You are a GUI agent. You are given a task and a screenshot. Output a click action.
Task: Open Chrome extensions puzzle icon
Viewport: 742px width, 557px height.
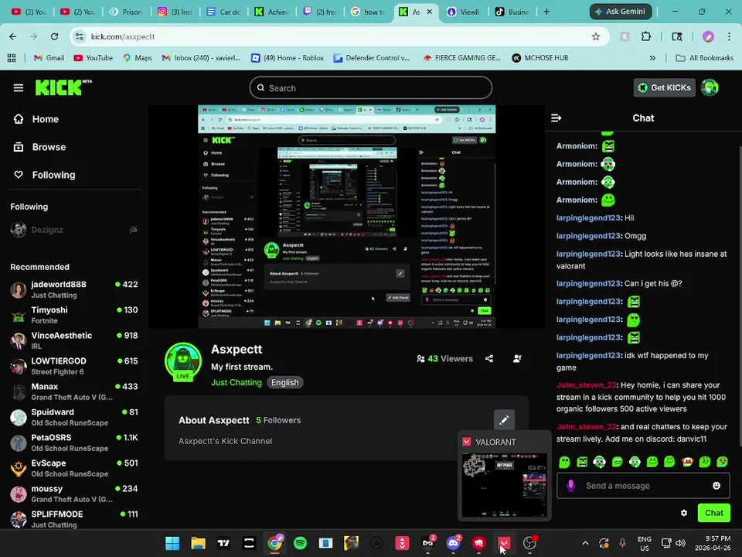coord(646,36)
